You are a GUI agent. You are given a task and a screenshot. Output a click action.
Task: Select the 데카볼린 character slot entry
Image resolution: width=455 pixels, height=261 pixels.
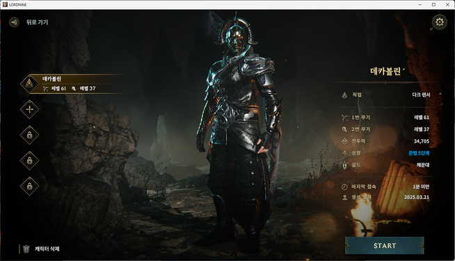pyautogui.click(x=71, y=84)
